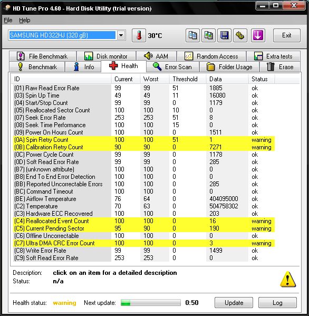Viewport: 309px width, 316px height.
Task: Click the copy text to clipboard icon
Action: [192, 35]
